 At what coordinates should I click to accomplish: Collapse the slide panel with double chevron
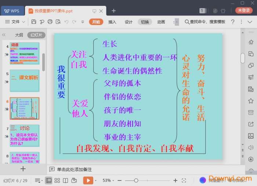tap(4, 35)
